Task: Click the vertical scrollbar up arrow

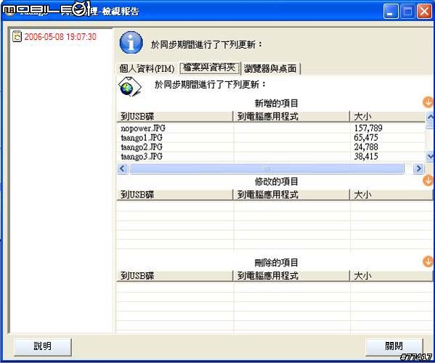Action: [430, 118]
